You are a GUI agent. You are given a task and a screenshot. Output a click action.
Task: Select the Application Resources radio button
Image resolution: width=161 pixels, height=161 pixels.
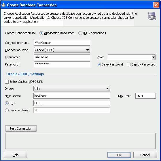point(41,33)
